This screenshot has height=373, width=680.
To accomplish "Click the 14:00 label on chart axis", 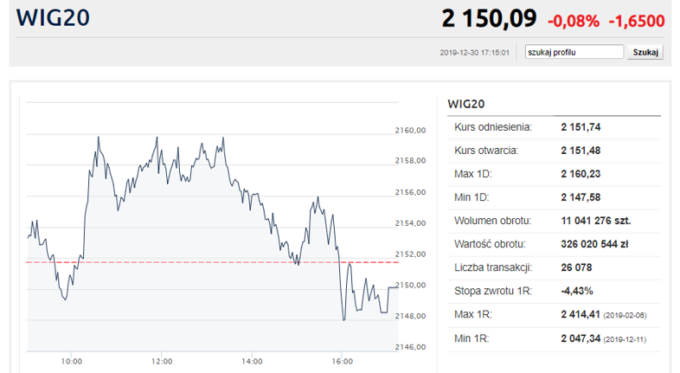I will [x=252, y=361].
